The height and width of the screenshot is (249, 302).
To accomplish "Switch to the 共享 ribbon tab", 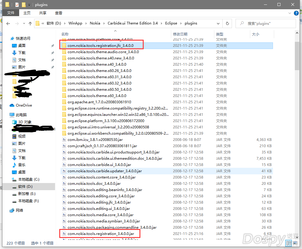I will point(43,13).
